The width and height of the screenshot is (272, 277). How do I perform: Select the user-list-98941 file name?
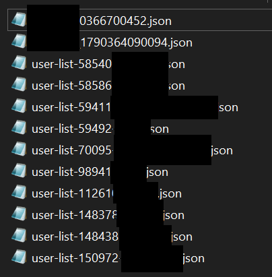100,172
